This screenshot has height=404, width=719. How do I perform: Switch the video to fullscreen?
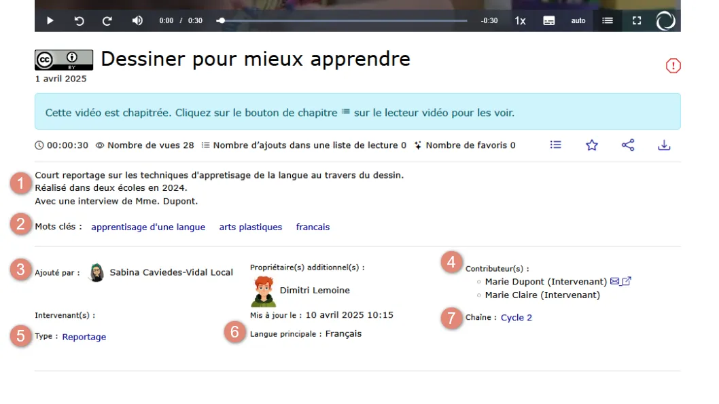tap(637, 20)
